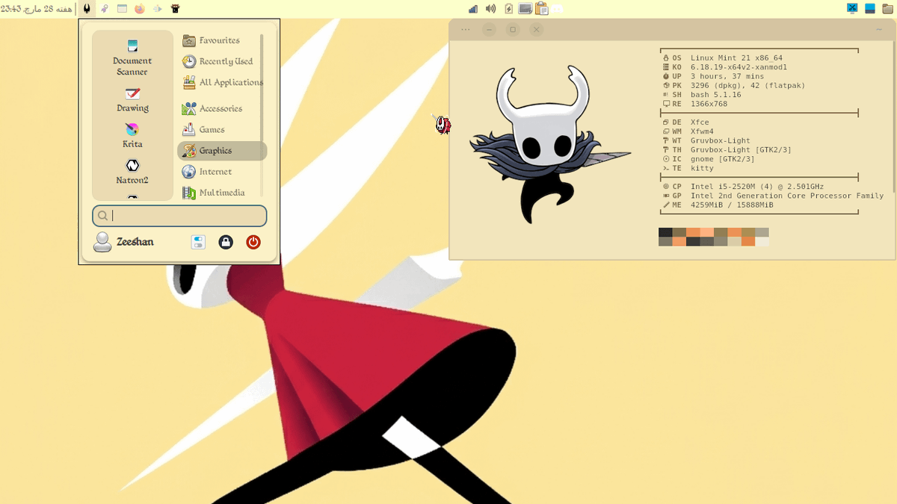Screen dimensions: 897x504
Task: Launch Document Scanner from the menu
Action: coord(132,57)
